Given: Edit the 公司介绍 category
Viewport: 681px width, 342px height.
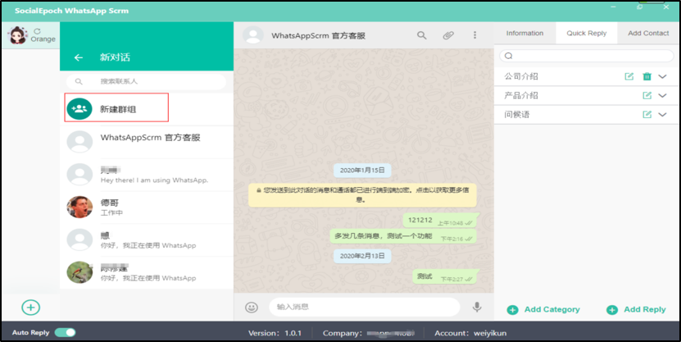Looking at the screenshot, I should (629, 76).
